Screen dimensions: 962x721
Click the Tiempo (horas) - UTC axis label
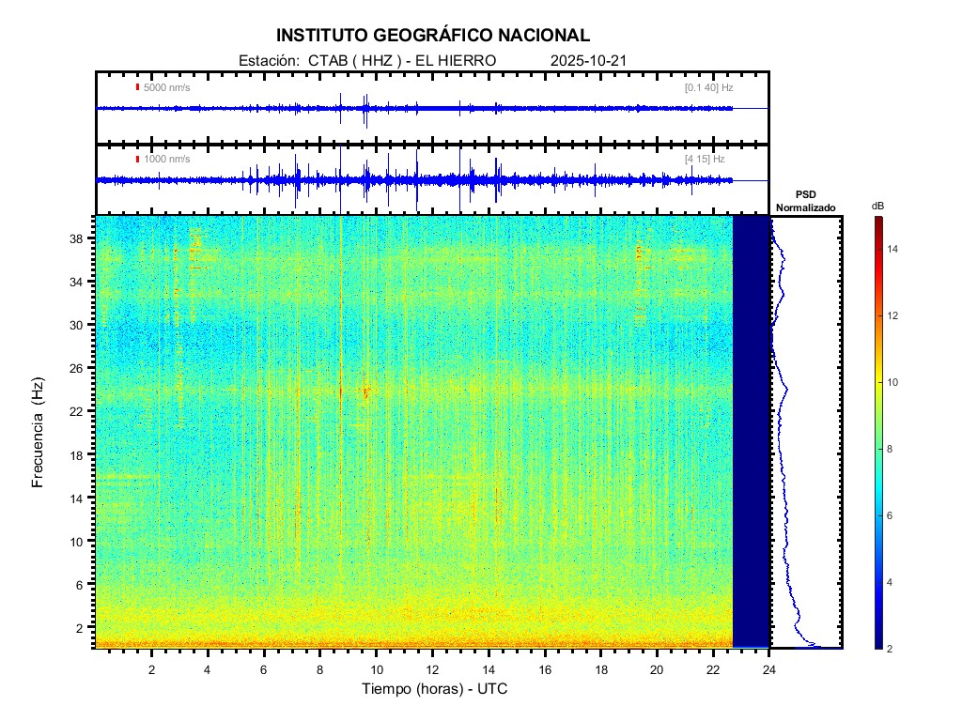click(435, 689)
